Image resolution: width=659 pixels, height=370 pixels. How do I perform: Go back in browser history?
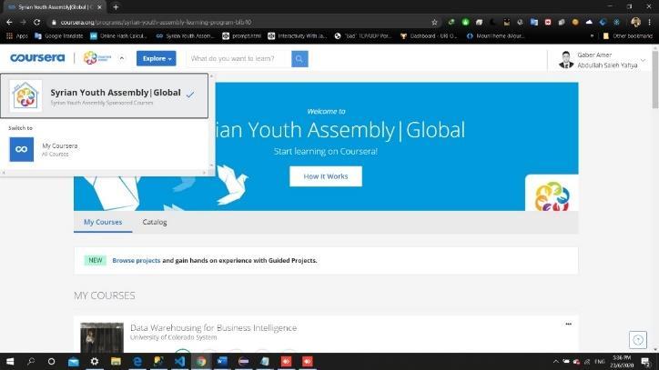tap(9, 22)
